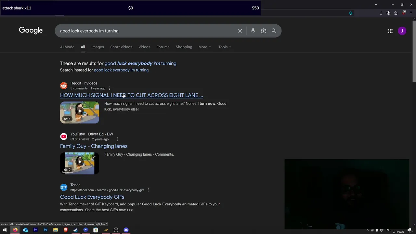Open the YouTube result three-dot options
Screen dimensions: 416x234
pos(117,139)
